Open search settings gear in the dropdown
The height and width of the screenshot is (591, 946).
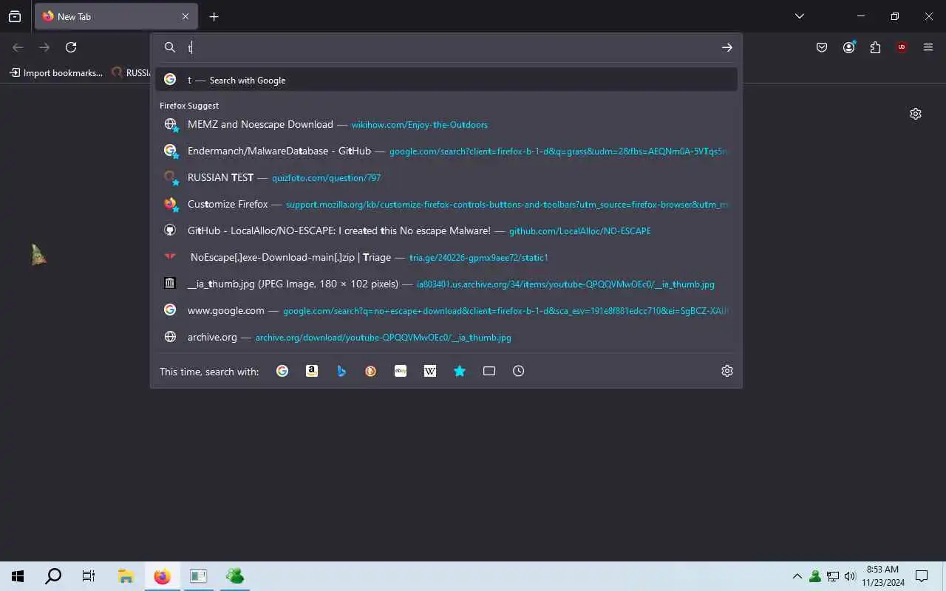pos(727,371)
